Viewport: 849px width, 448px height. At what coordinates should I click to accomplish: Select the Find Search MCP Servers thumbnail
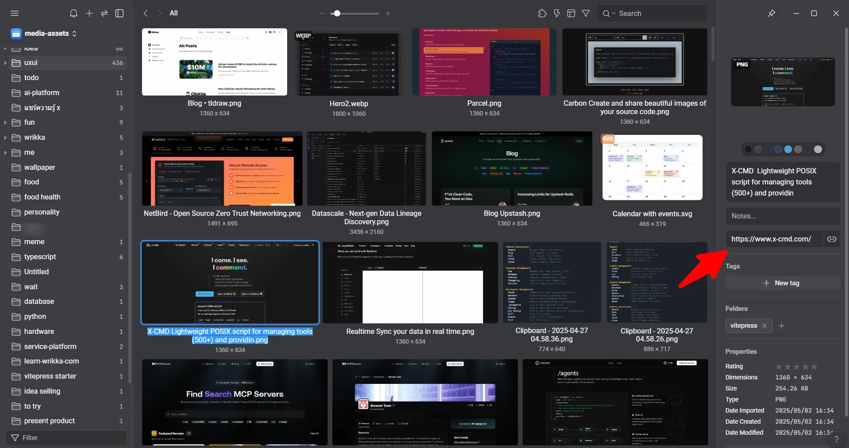click(x=234, y=402)
